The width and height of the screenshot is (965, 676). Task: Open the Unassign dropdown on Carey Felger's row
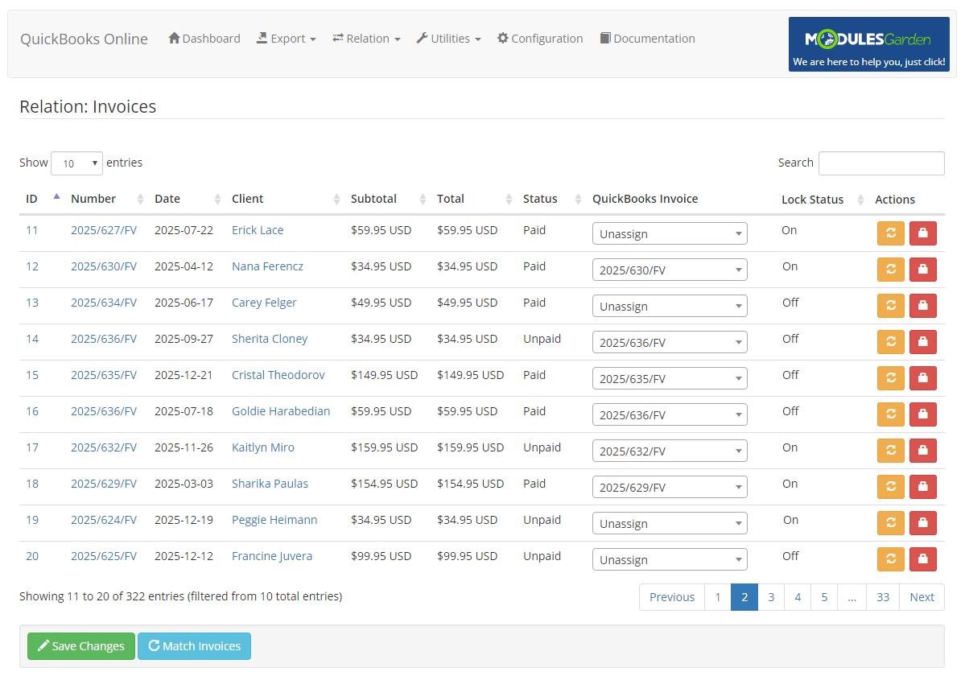(x=670, y=305)
